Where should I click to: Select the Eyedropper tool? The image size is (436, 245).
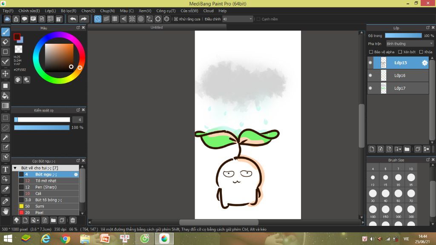[5, 201]
